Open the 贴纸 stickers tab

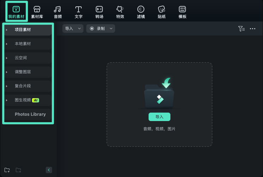(162, 12)
